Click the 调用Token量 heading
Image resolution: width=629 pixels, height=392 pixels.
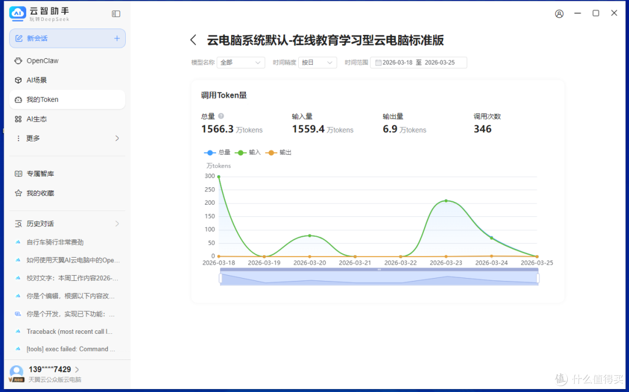pos(224,95)
